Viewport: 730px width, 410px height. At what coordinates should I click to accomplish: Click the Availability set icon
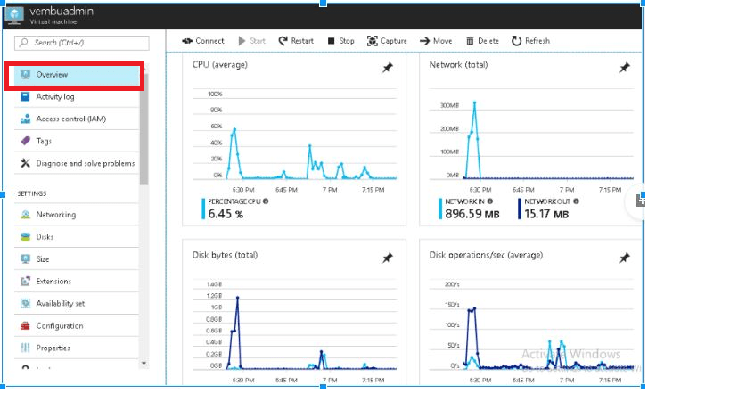[x=25, y=304]
